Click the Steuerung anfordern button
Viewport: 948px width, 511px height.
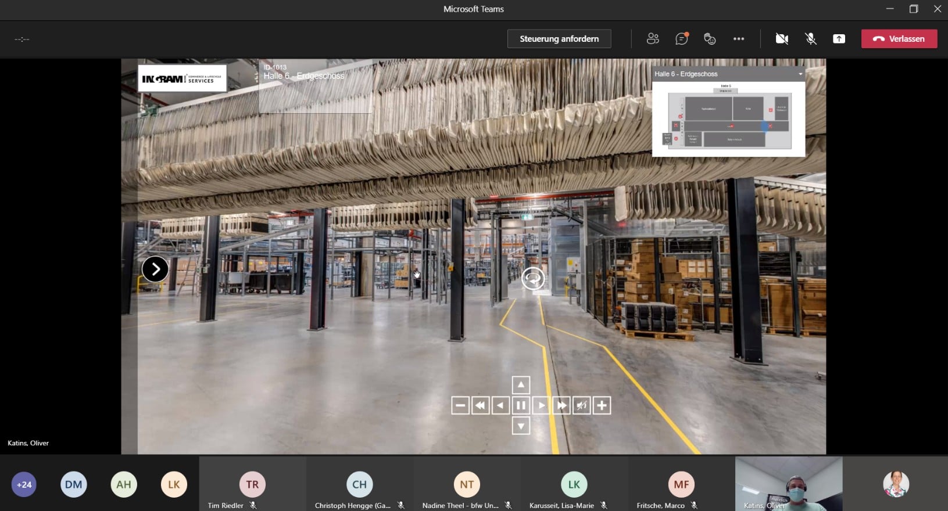pos(559,39)
